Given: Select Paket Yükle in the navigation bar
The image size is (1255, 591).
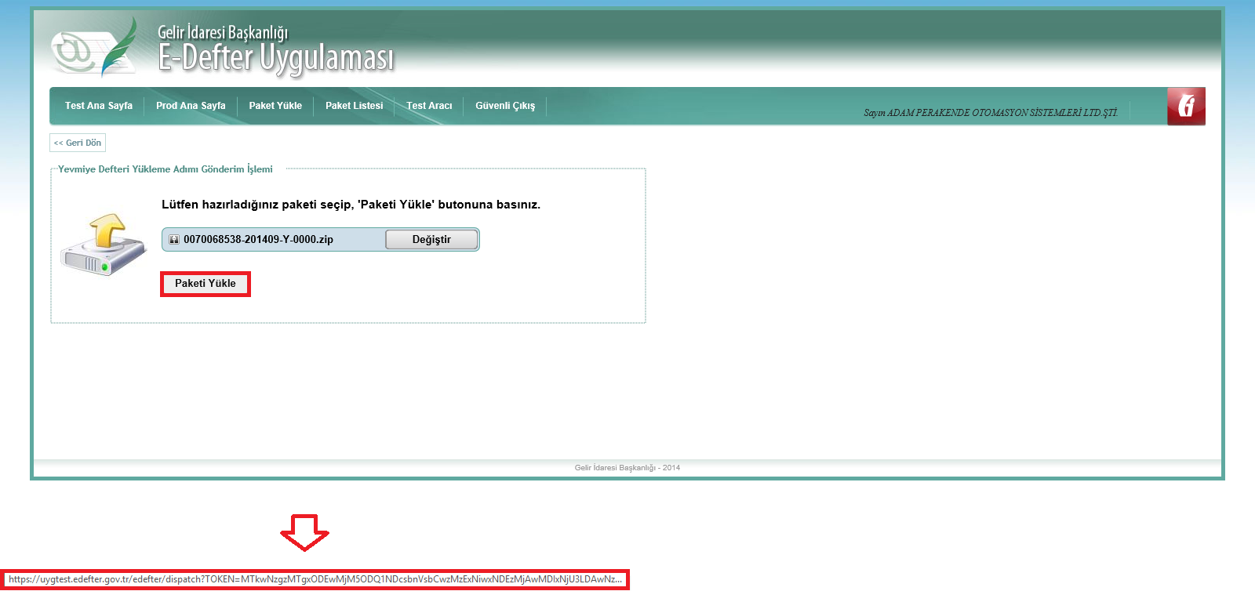Looking at the screenshot, I should 275,106.
